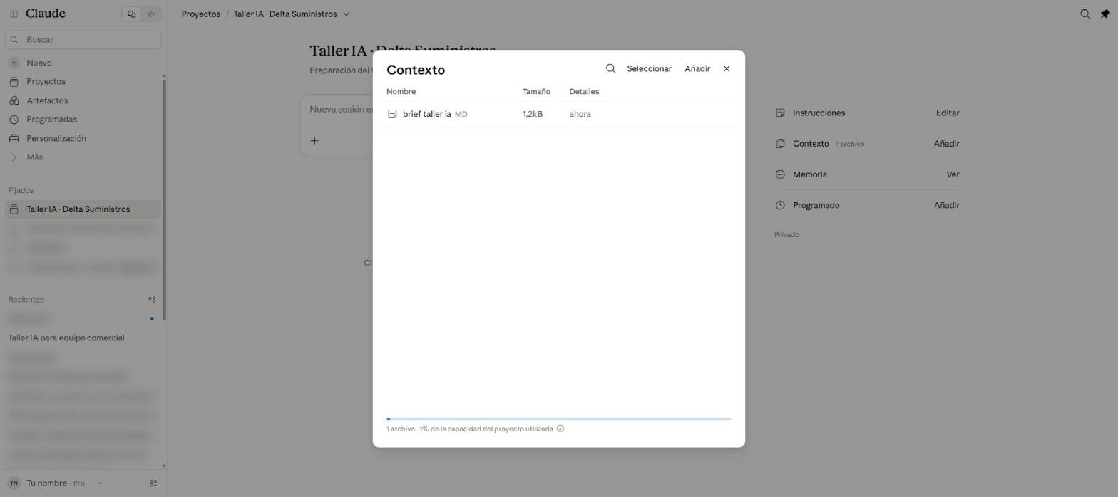
Task: Click the project capacity progress bar
Action: (x=559, y=419)
